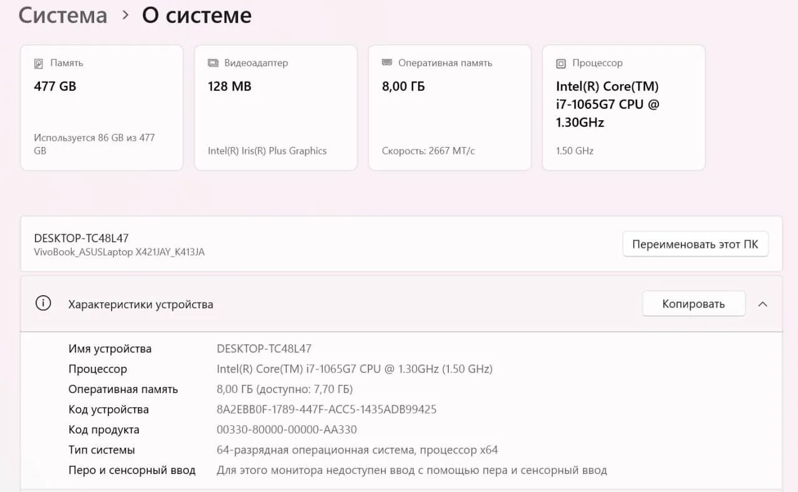This screenshot has height=492, width=798.
Task: Click the processor chip icon next to Процессор
Action: click(x=561, y=63)
